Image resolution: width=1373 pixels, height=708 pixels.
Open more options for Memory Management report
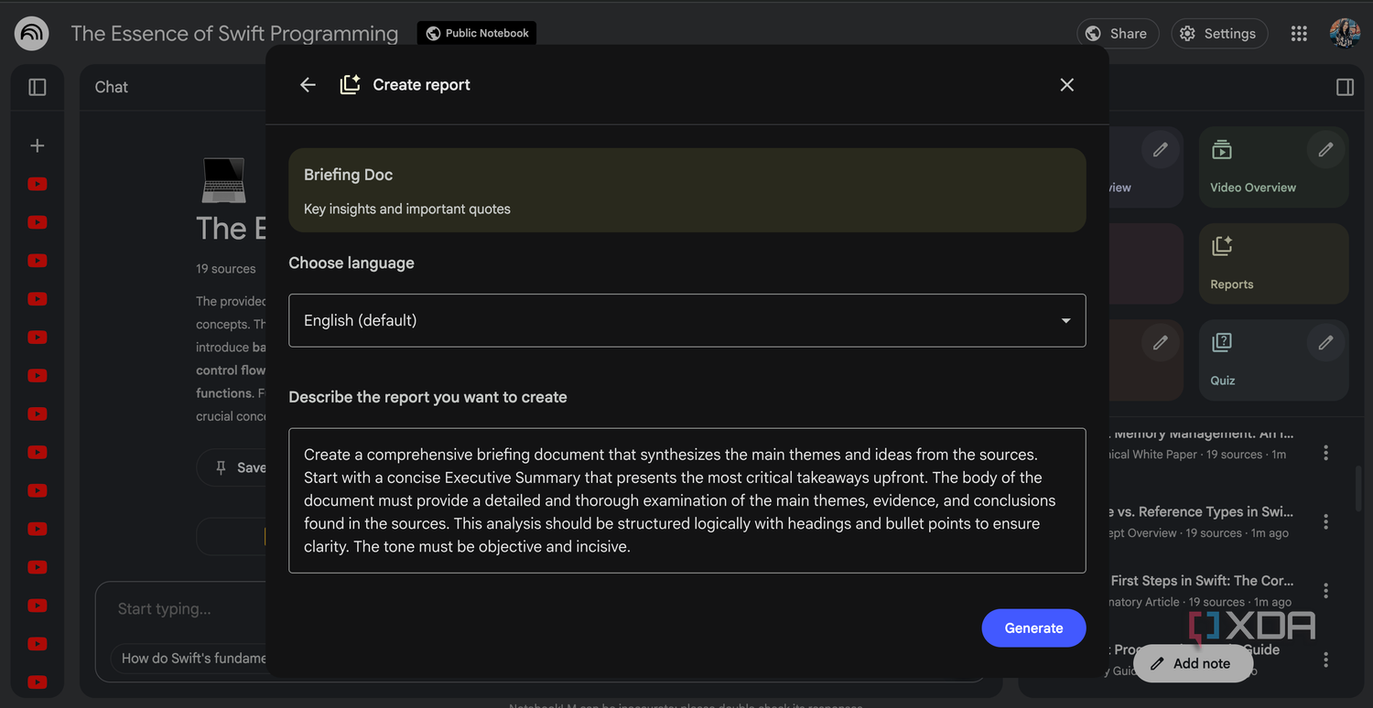pos(1325,453)
